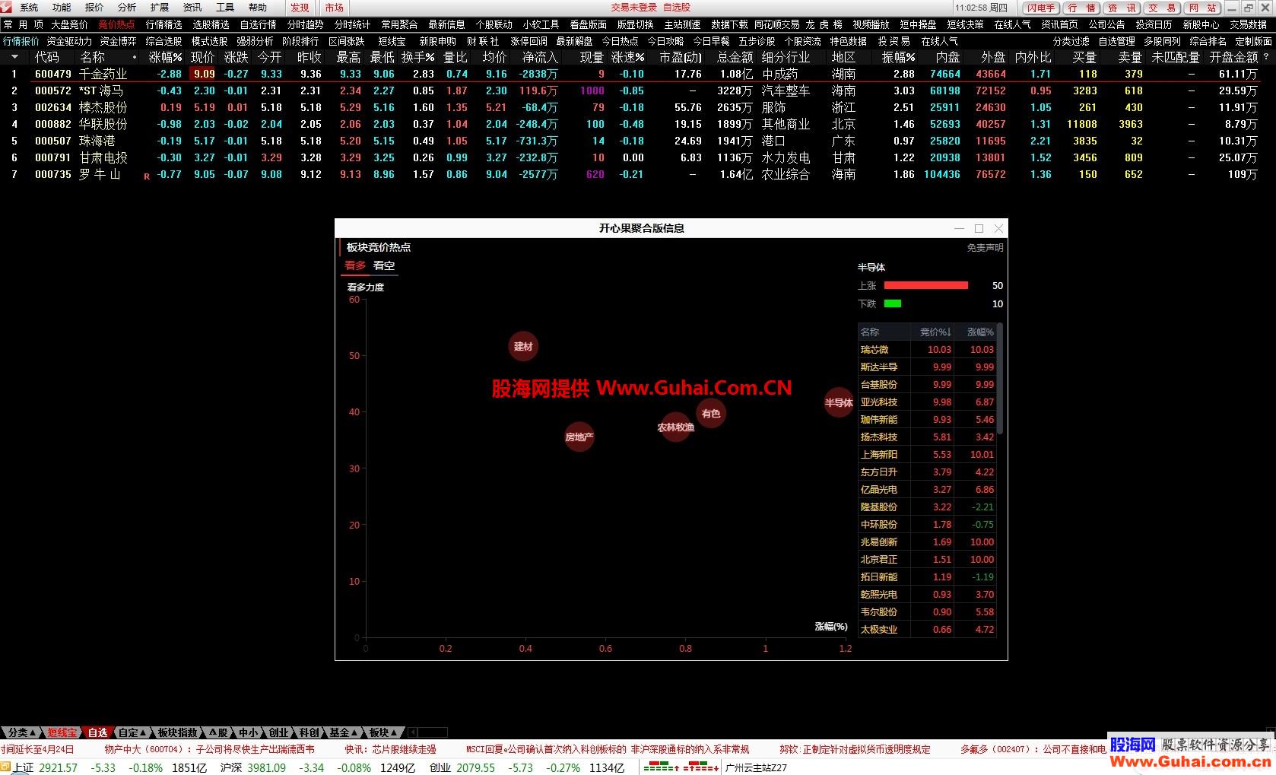The width and height of the screenshot is (1276, 775).
Task: Click the dot marker next to the 名称 column header
Action: (135, 57)
